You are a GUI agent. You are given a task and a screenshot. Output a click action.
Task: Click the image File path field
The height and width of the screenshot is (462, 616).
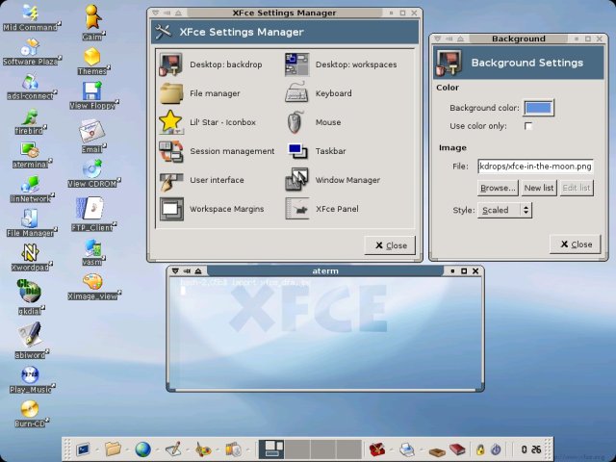(x=535, y=167)
